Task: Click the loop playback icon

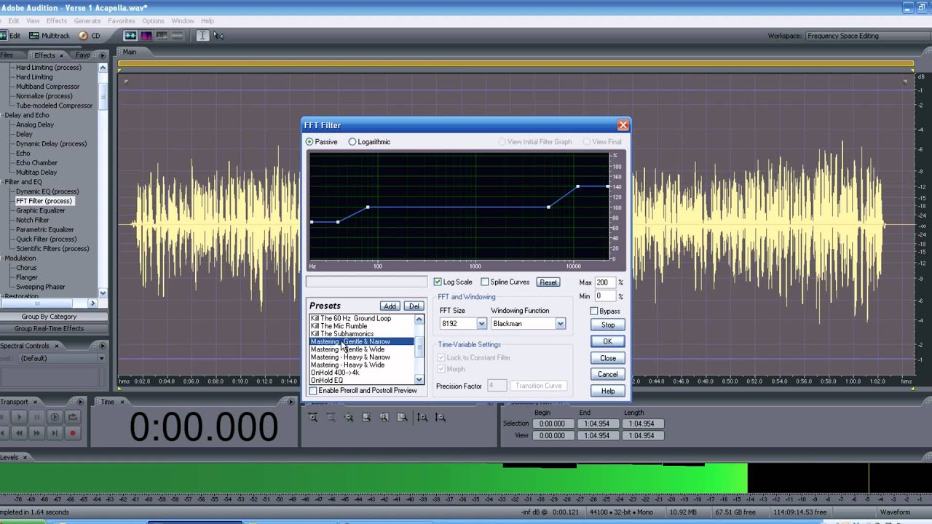Action: [x=72, y=417]
